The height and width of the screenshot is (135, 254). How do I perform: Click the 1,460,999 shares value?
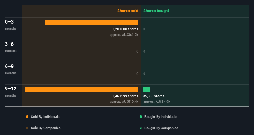coord(125,96)
